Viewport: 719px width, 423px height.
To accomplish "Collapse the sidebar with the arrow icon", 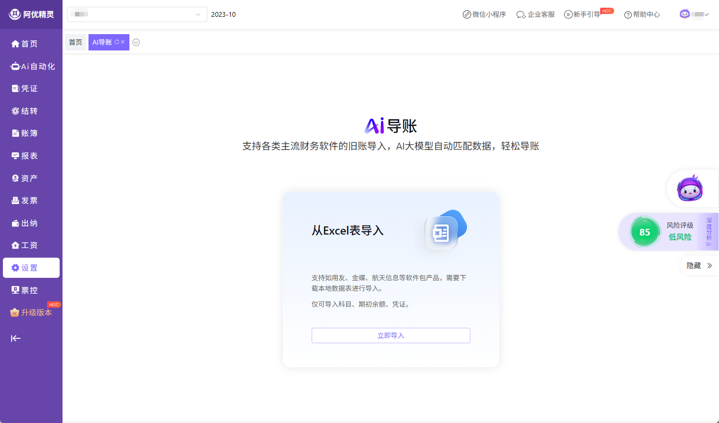I will [x=16, y=338].
